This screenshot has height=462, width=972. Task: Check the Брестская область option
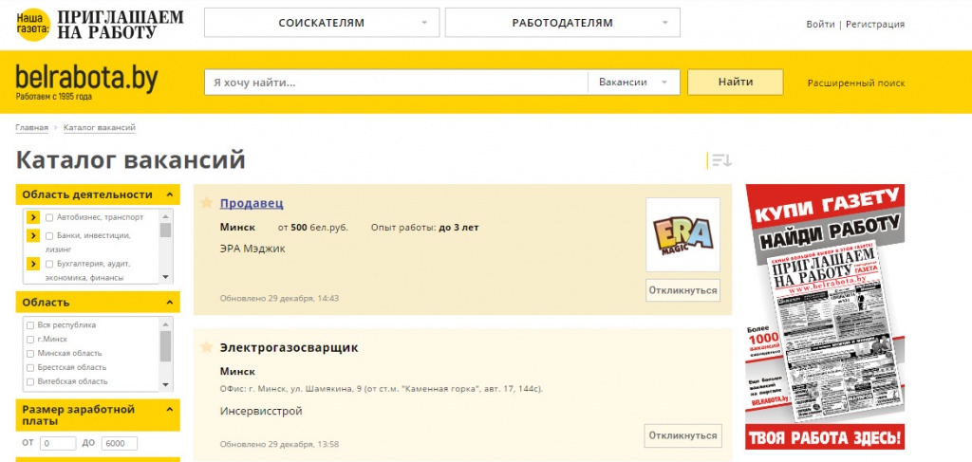(29, 368)
